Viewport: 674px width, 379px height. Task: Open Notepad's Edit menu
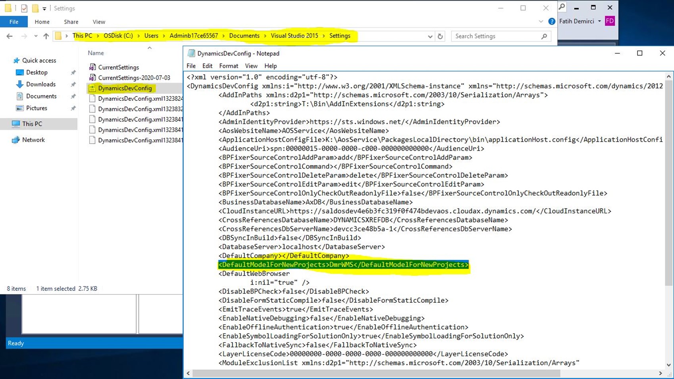pyautogui.click(x=207, y=66)
